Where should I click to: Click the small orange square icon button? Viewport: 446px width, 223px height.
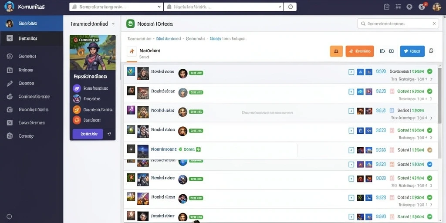pos(336,51)
